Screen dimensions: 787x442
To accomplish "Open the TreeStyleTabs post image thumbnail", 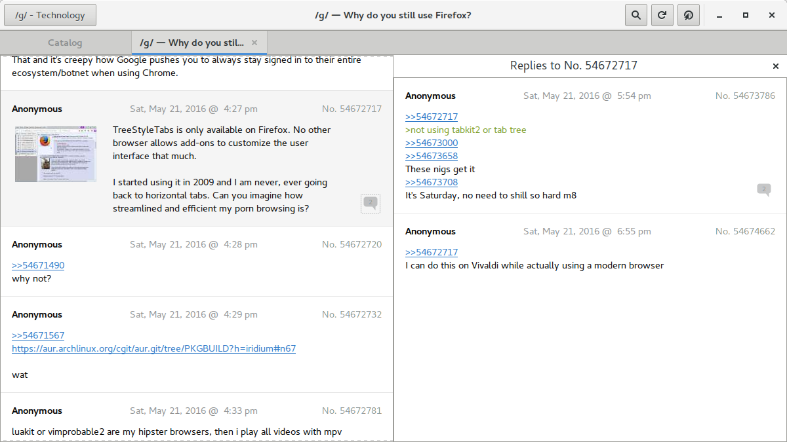I will coord(56,154).
